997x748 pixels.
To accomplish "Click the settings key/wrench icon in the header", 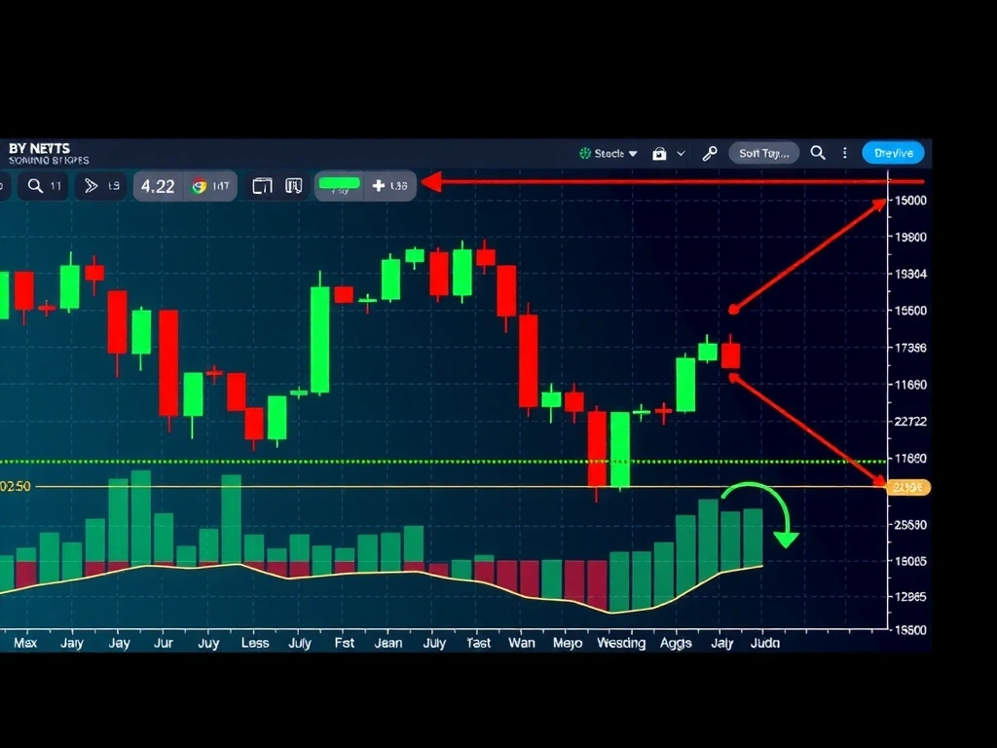I will click(709, 153).
